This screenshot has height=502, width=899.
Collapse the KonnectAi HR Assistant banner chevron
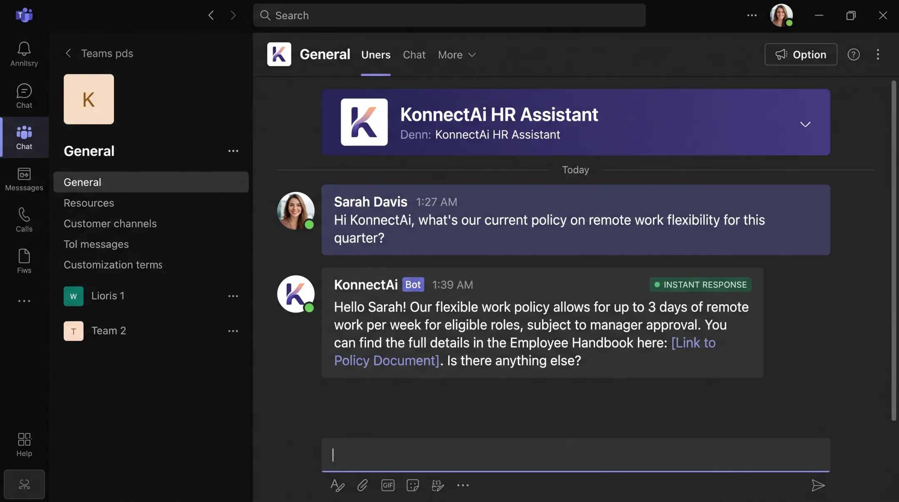pos(805,124)
